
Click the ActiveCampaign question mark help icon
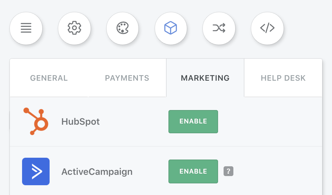tap(228, 171)
